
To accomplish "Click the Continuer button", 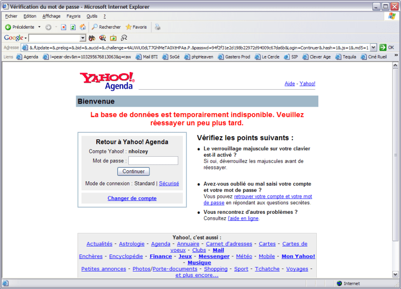I will (133, 171).
